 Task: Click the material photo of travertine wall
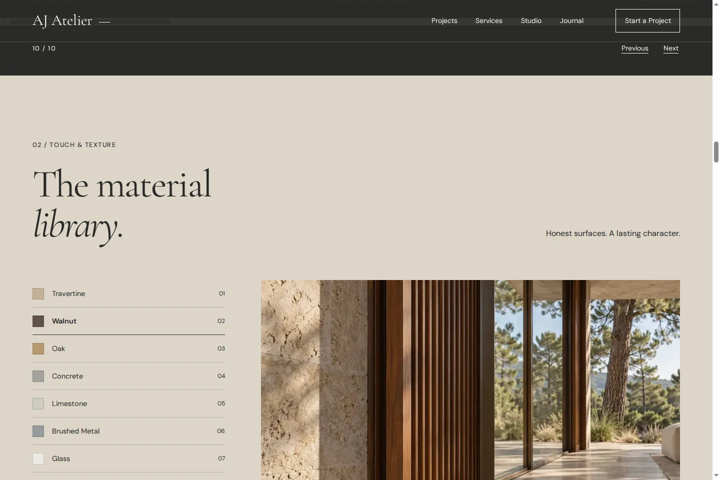(x=470, y=380)
